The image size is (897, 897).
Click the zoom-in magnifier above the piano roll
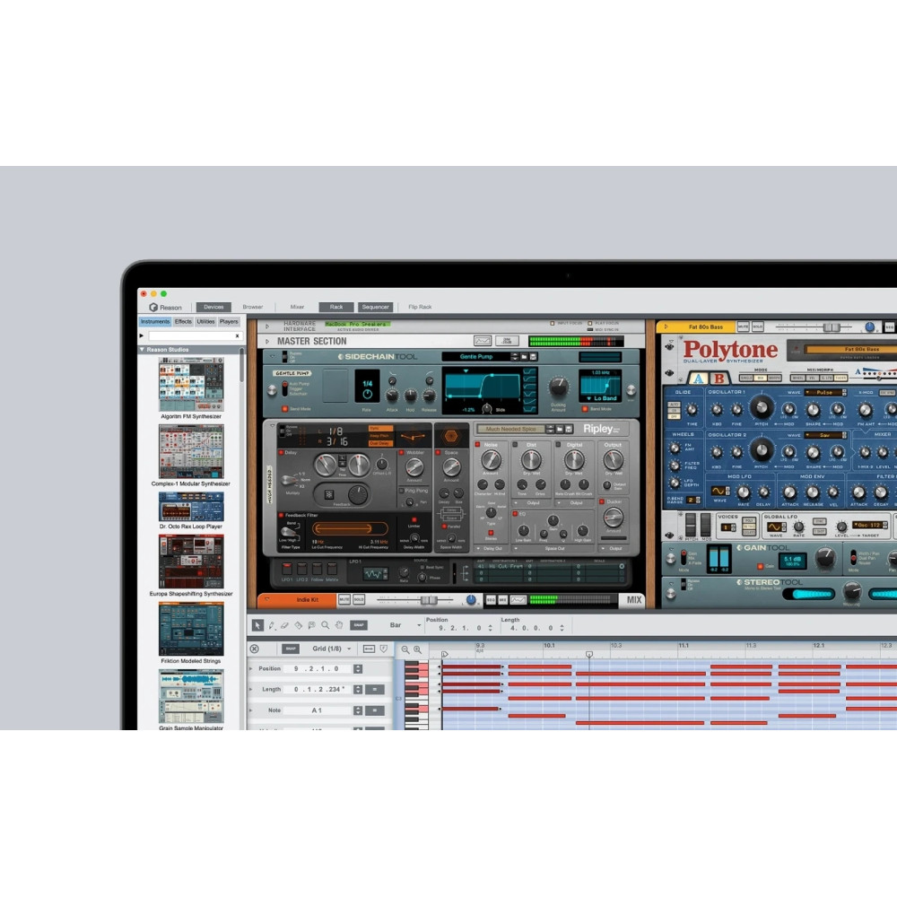416,649
